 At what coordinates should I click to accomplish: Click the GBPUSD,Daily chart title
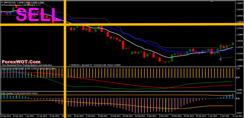[10, 3]
